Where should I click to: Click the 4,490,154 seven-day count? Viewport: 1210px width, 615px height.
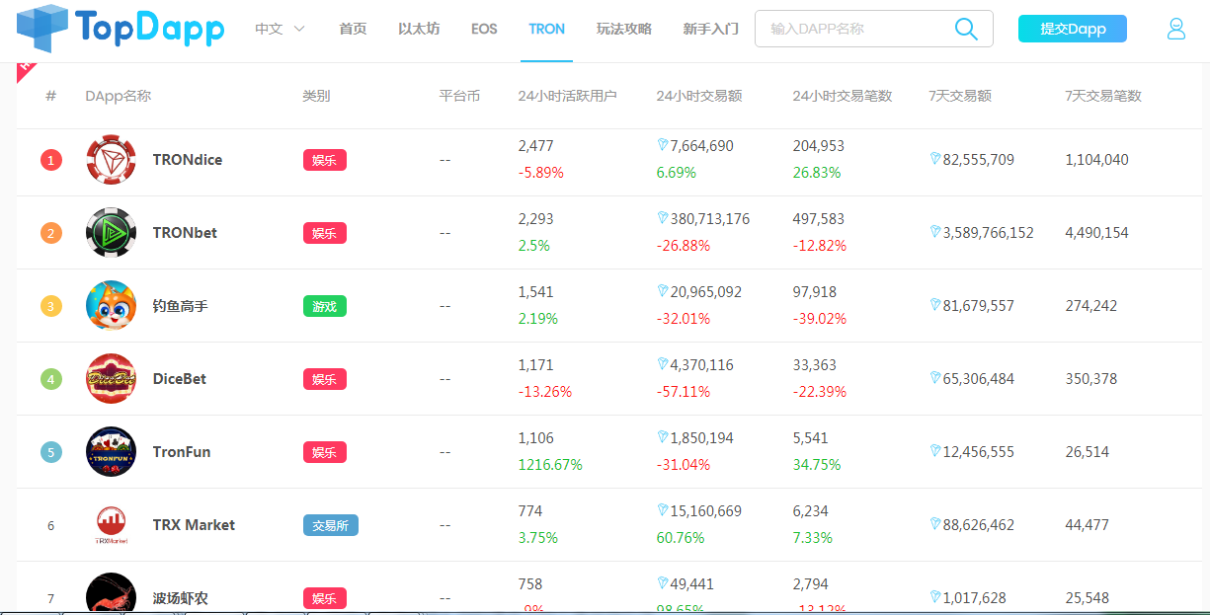1096,232
